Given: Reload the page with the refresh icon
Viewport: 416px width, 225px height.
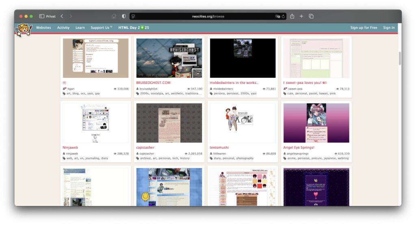Looking at the screenshot, I should (283, 17).
